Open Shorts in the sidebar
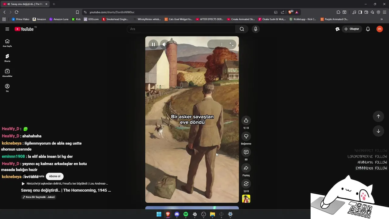The width and height of the screenshot is (389, 219). pos(7,58)
